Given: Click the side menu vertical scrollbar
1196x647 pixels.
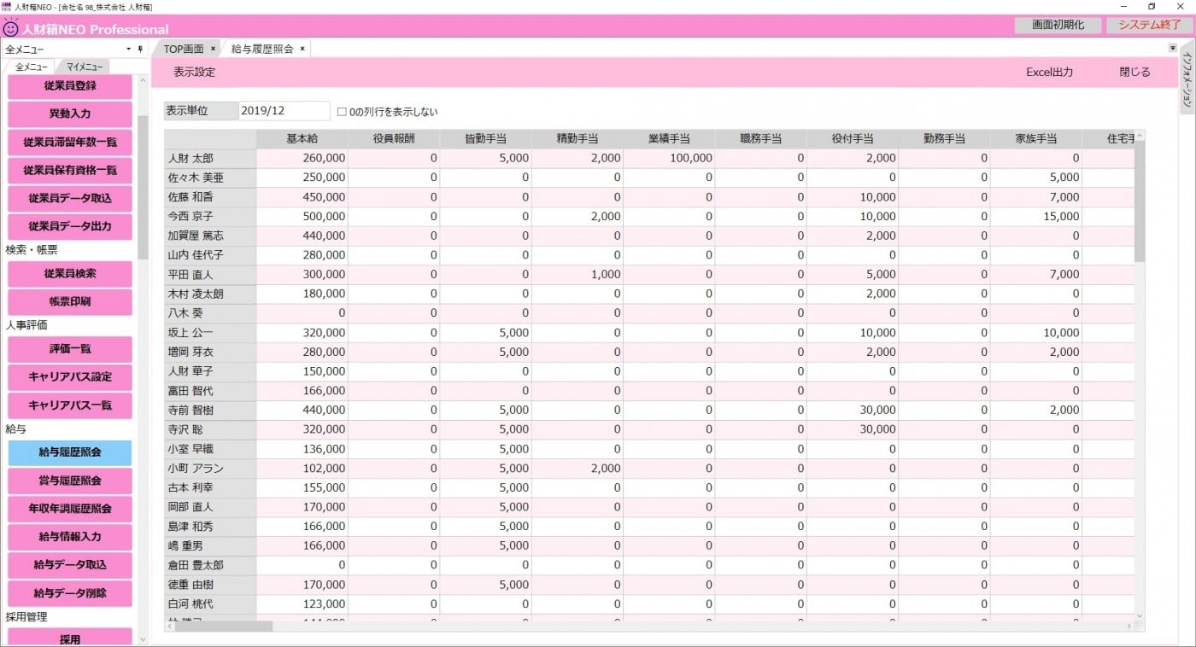Looking at the screenshot, I should tap(143, 187).
